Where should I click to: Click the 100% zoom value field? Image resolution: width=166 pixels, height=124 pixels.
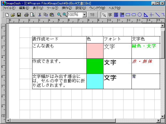click(x=75, y=15)
